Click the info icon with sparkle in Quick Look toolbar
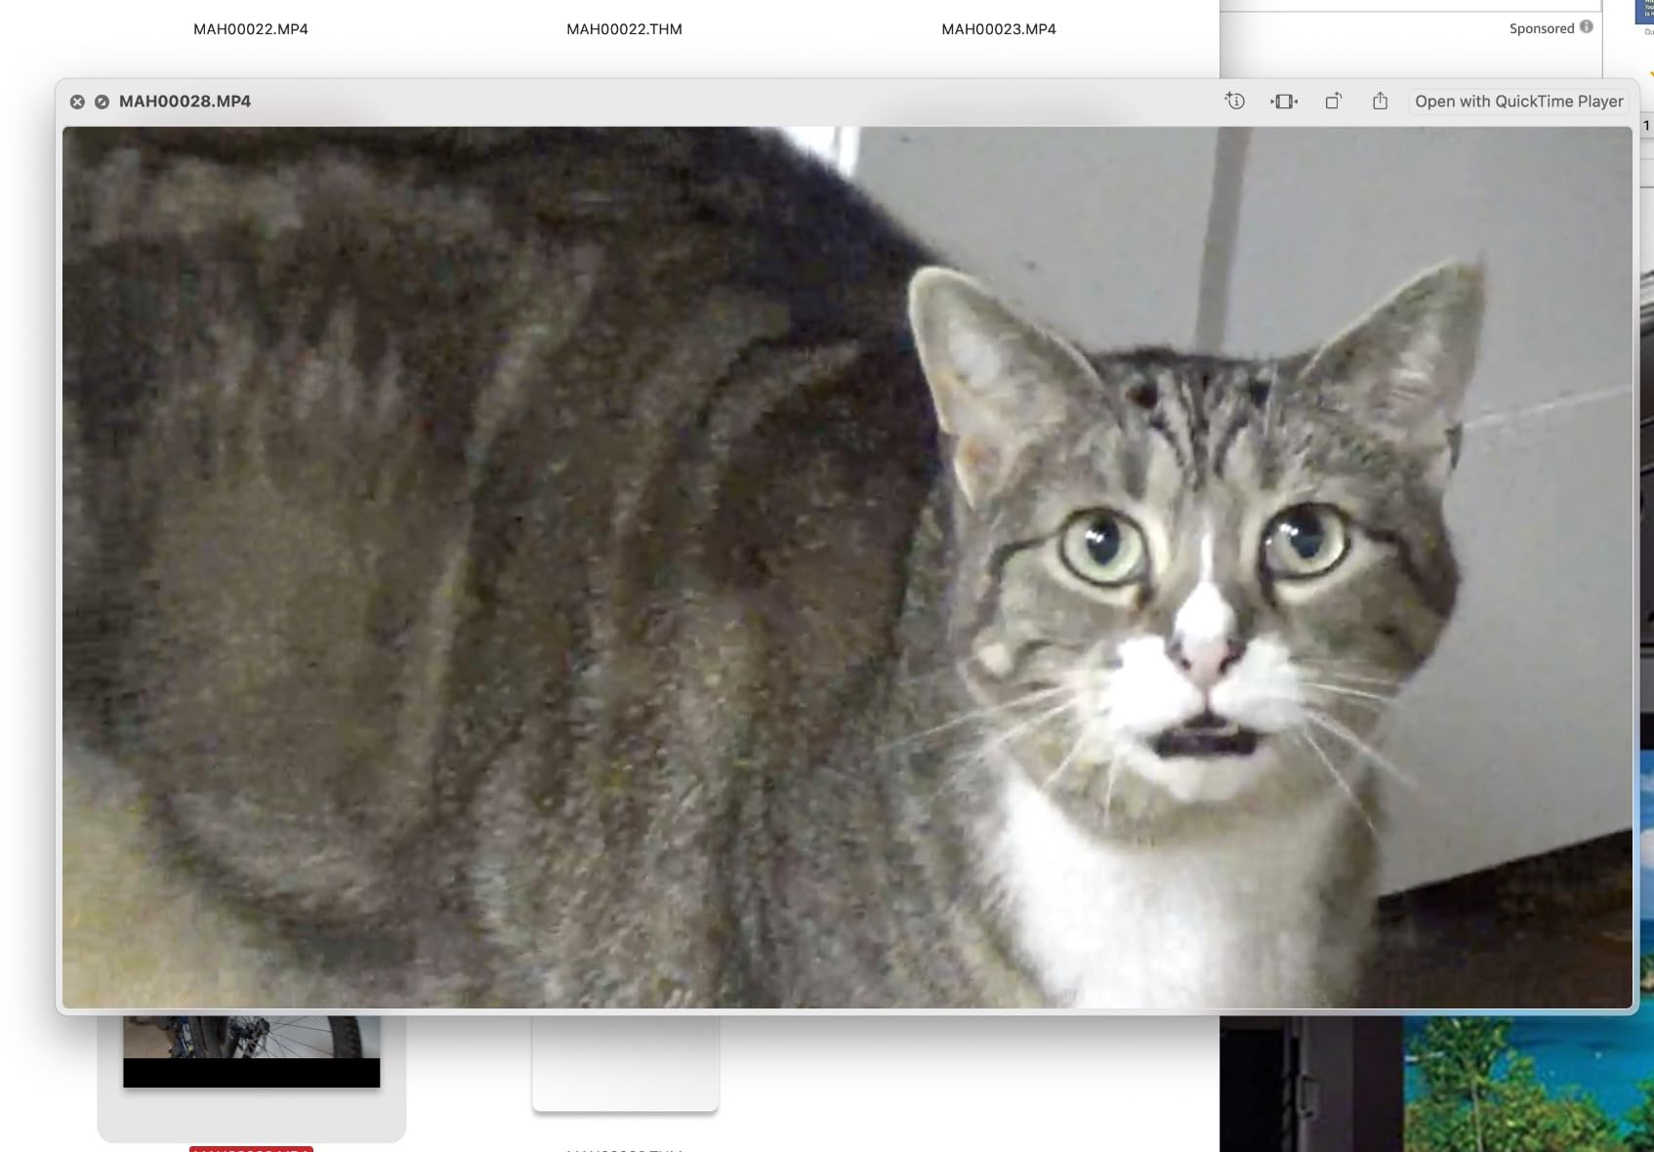 click(1234, 101)
